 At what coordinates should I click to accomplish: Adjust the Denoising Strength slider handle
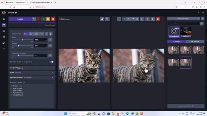click(x=18, y=55)
